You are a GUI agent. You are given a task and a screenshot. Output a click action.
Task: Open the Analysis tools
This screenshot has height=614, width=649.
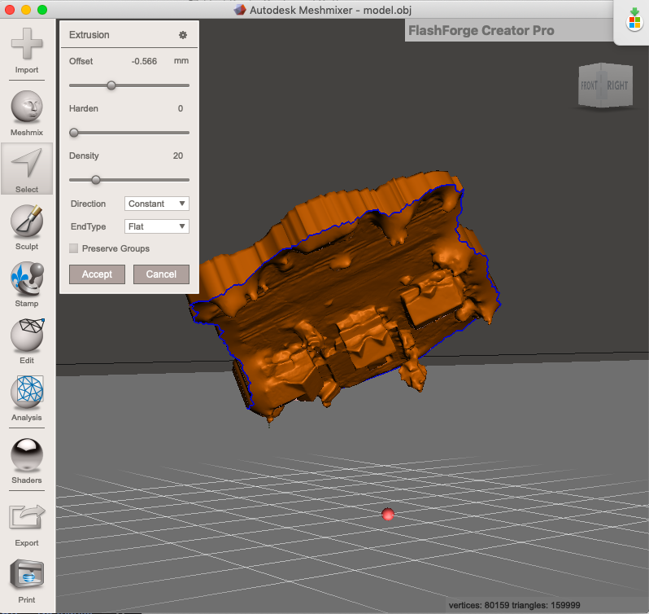point(27,398)
